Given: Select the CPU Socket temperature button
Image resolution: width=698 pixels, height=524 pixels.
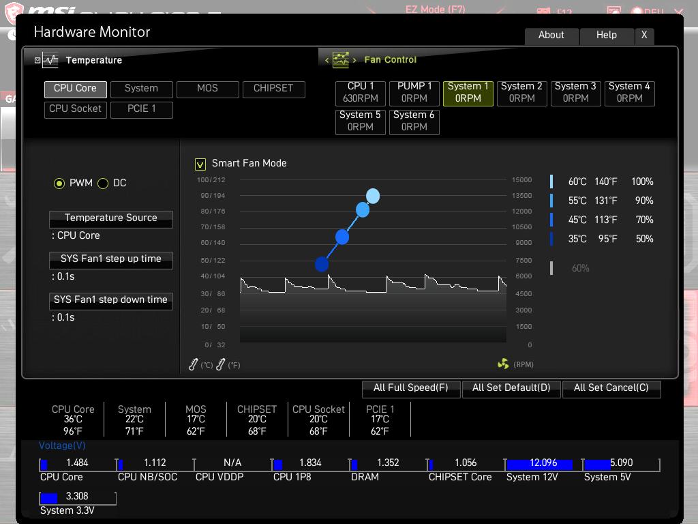Looking at the screenshot, I should tap(75, 110).
